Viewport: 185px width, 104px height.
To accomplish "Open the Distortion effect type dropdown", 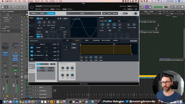I will (x=47, y=68).
